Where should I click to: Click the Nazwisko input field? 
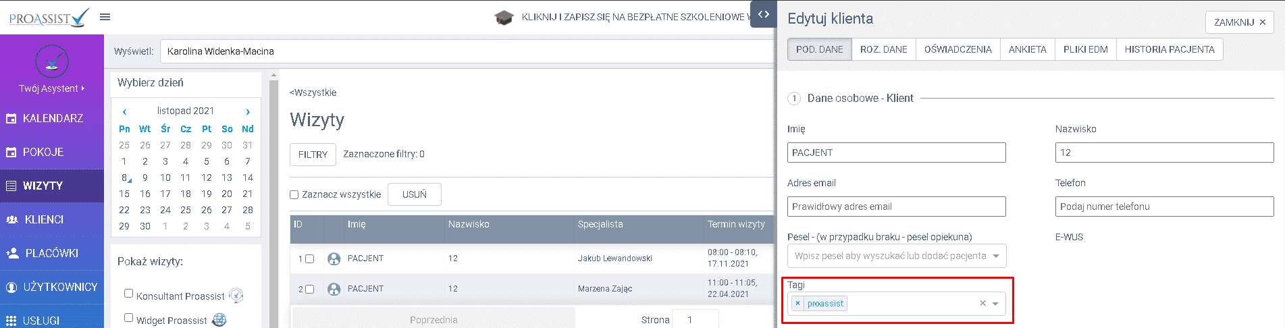[x=1164, y=153]
